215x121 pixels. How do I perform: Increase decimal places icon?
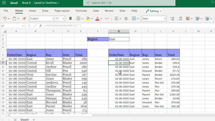click(172, 18)
